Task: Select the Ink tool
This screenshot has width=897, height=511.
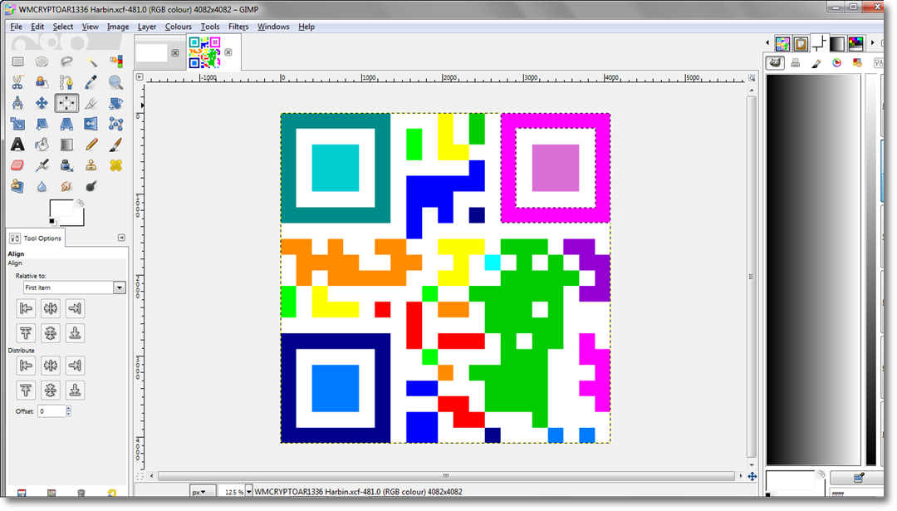Action: pyautogui.click(x=66, y=165)
